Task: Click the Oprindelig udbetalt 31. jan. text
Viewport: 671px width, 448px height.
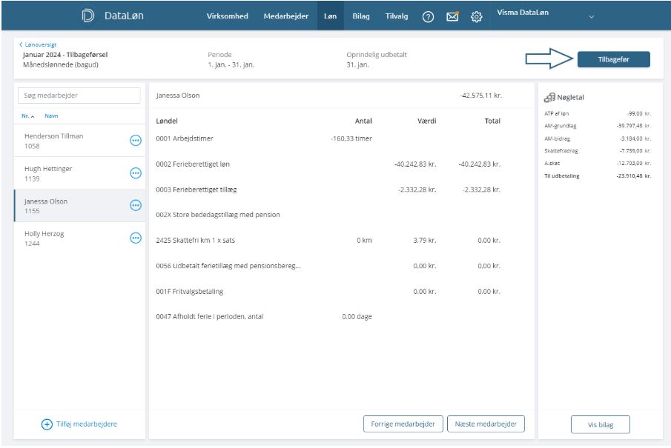Action: 377,60
